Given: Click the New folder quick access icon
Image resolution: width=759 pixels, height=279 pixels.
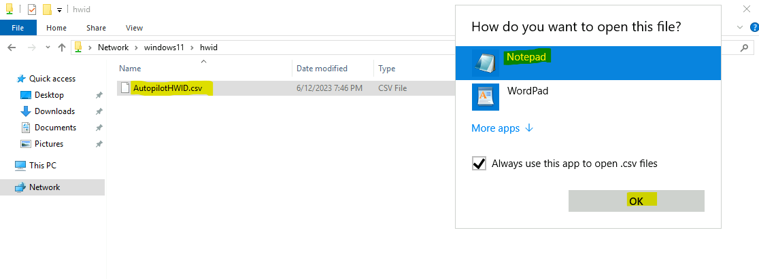Looking at the screenshot, I should coord(47,10).
